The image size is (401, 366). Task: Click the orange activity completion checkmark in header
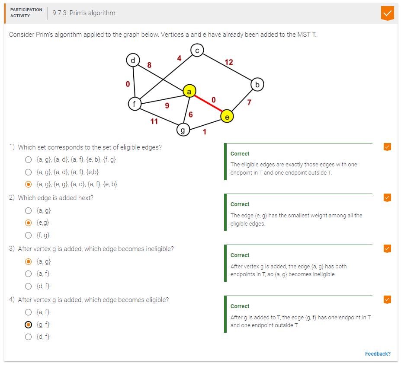tap(387, 13)
